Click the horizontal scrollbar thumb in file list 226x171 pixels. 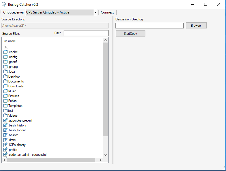51,160
